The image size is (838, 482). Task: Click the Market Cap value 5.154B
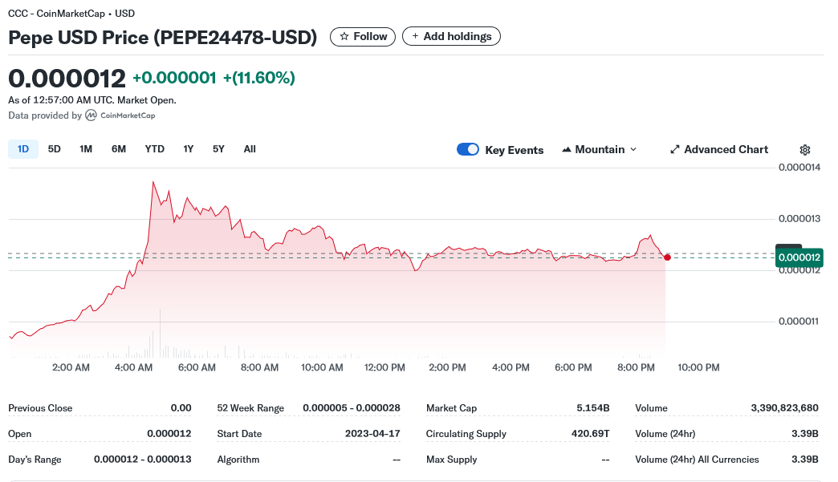(592, 407)
